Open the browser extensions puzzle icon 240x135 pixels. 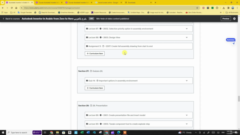pos(217,8)
